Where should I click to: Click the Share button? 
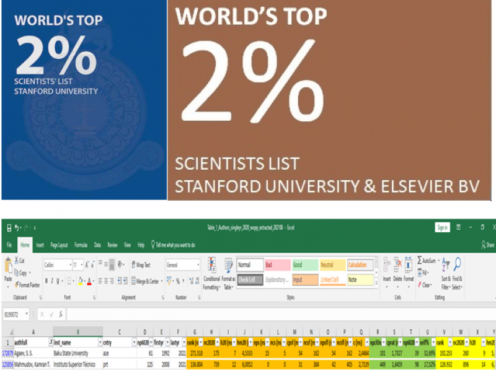pos(488,245)
